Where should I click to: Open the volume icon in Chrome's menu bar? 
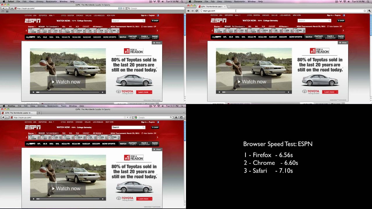pos(348,1)
